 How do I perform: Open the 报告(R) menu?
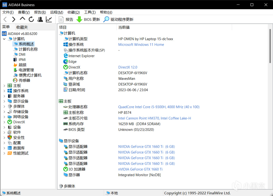pos(40,12)
